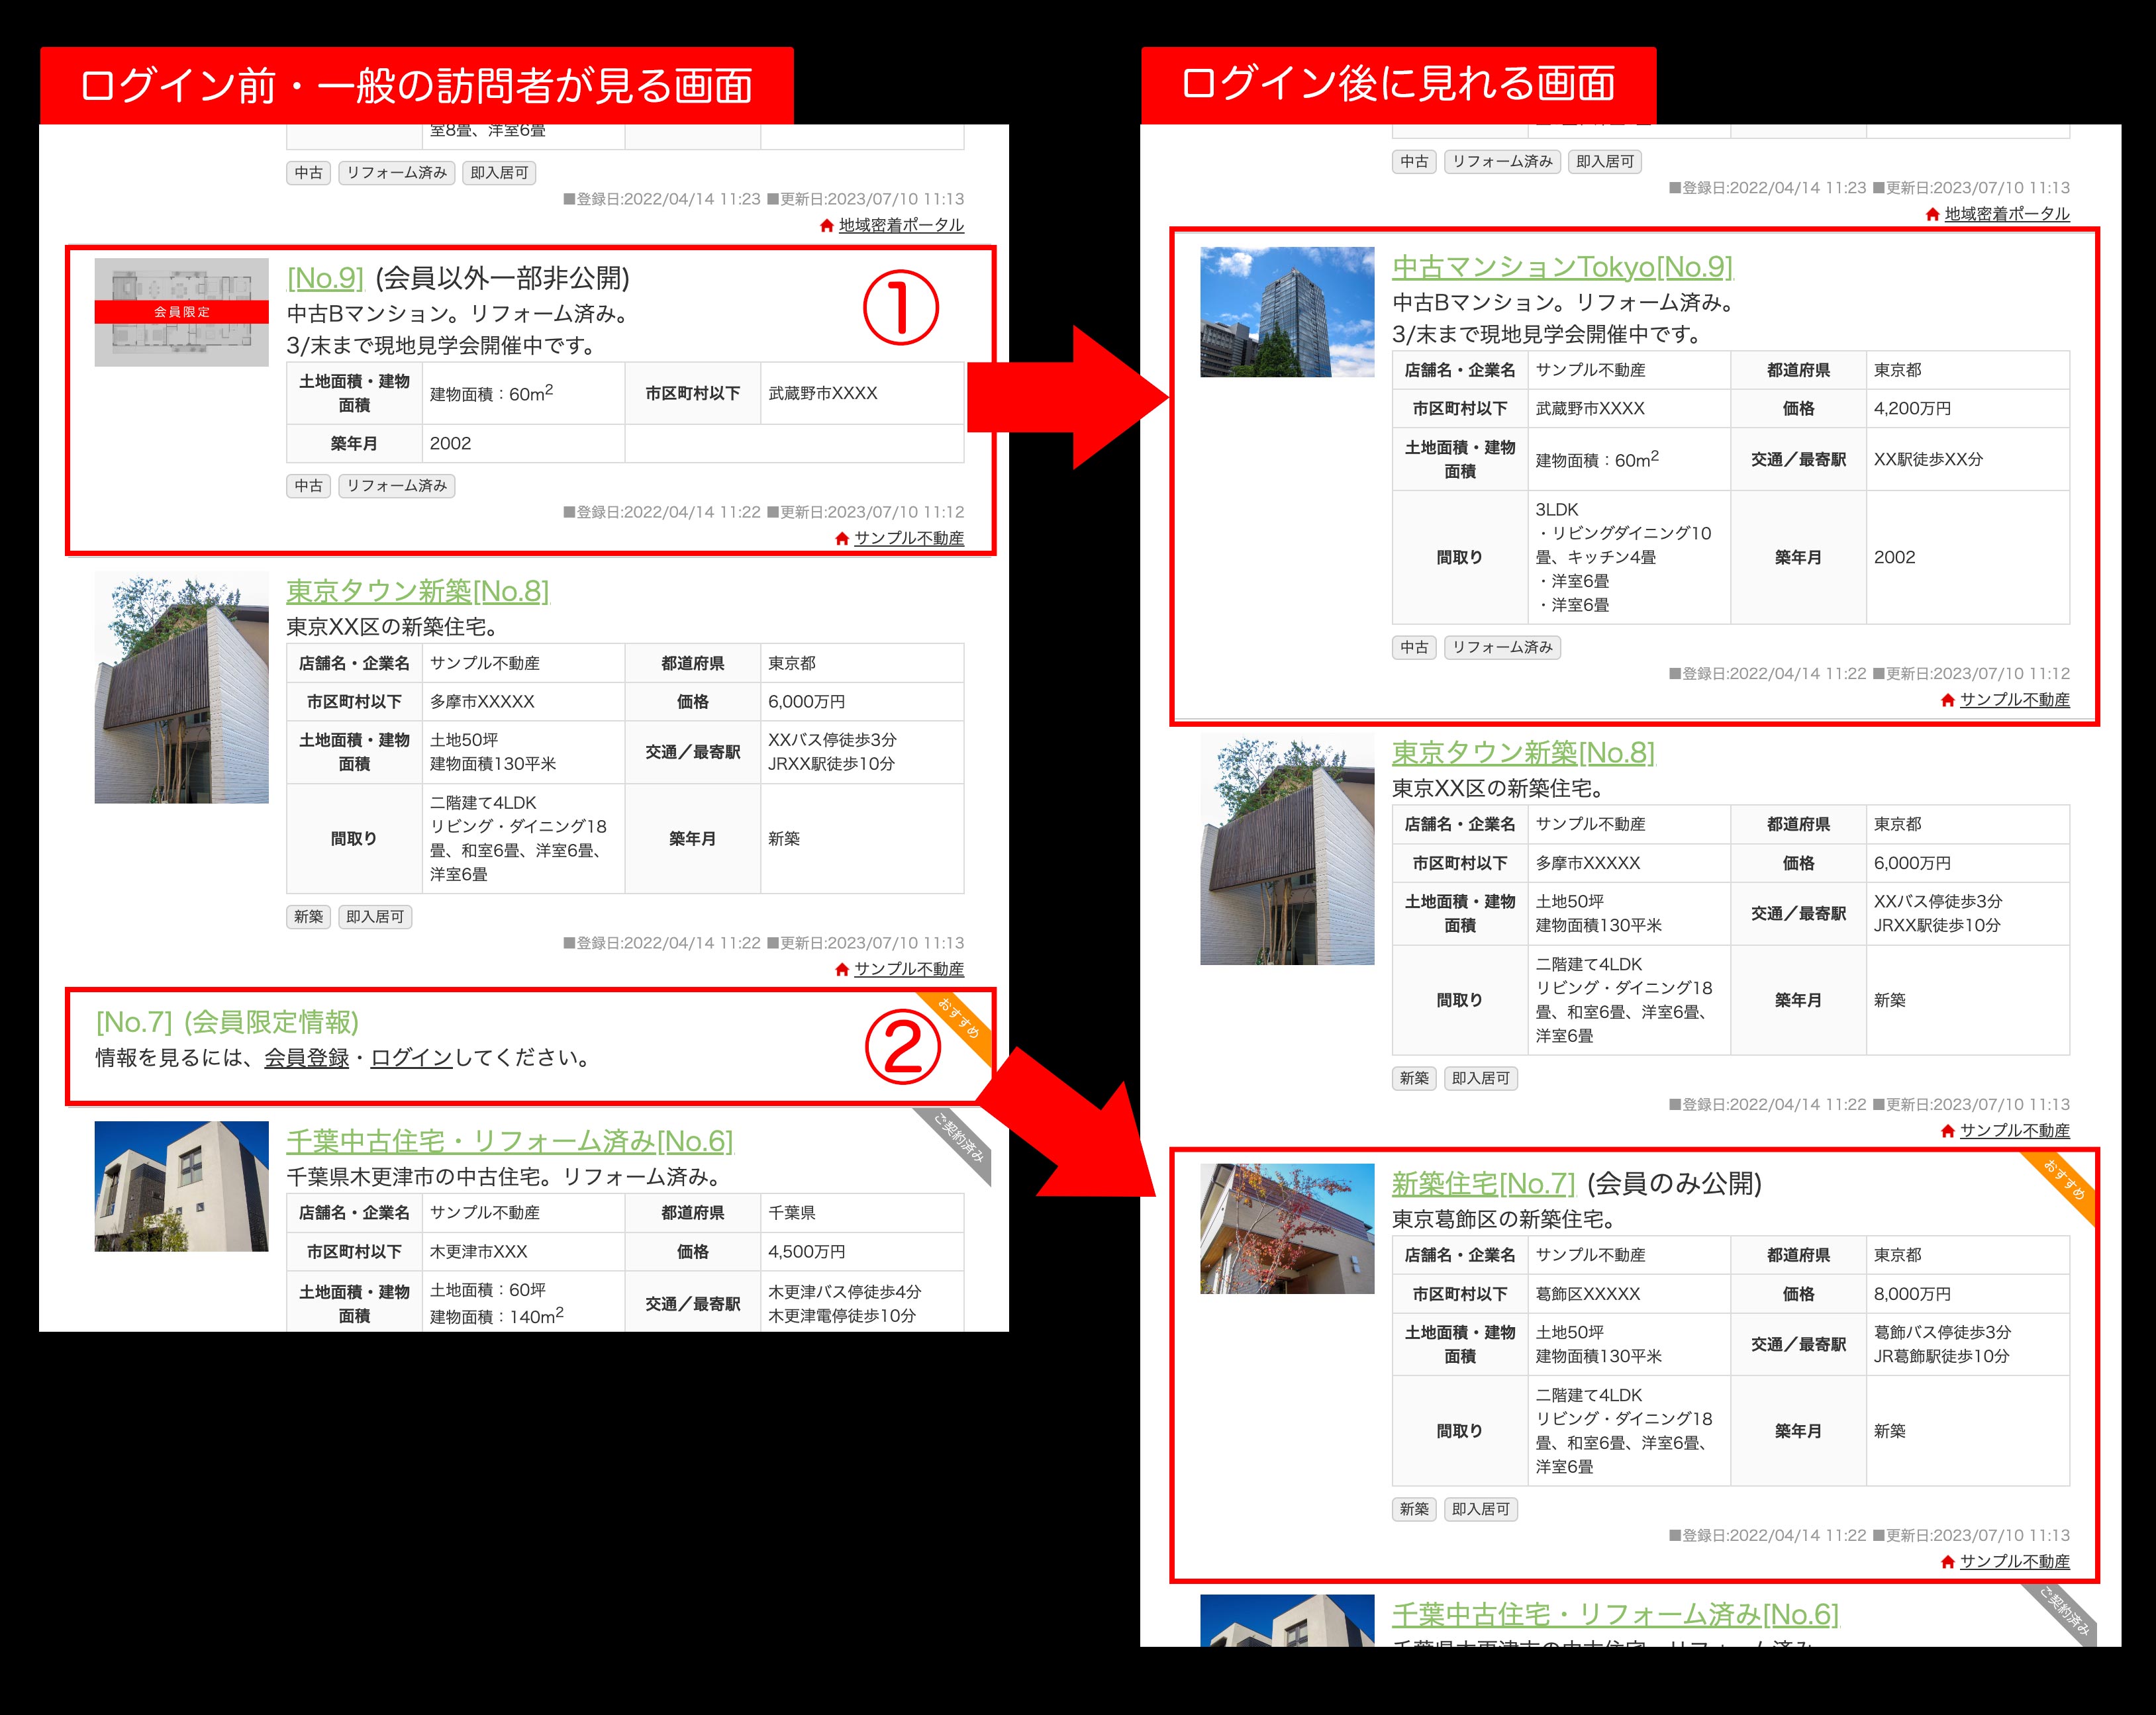This screenshot has height=1715, width=2156.
Task: Click the thumbnail of pre-login 千葉中古住宅[No.6]
Action: pyautogui.click(x=181, y=1186)
